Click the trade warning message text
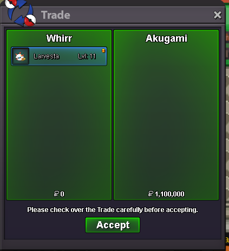The width and height of the screenshot is (229, 251). coord(113,210)
